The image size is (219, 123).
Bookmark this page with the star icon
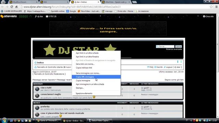point(211,7)
